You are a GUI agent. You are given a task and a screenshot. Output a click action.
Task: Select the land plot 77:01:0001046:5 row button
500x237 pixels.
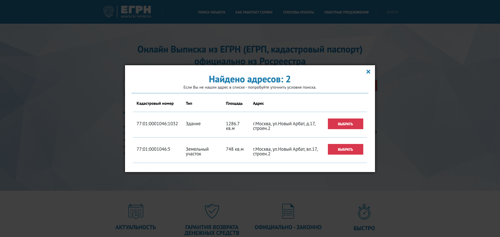[x=345, y=149]
